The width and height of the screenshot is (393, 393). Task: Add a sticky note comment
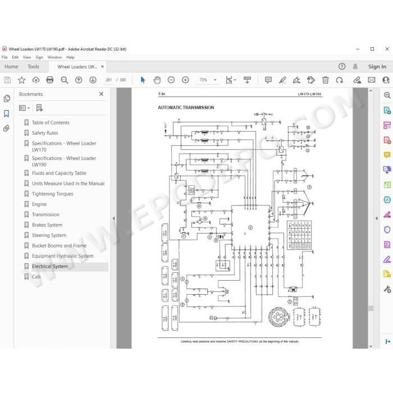coord(268,80)
